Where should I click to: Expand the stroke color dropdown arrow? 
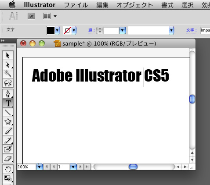(x=74, y=30)
